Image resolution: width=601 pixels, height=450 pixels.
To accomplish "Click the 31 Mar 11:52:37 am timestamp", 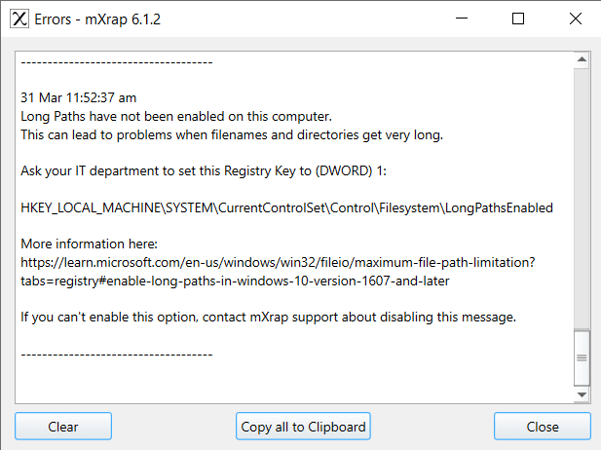I will (79, 97).
